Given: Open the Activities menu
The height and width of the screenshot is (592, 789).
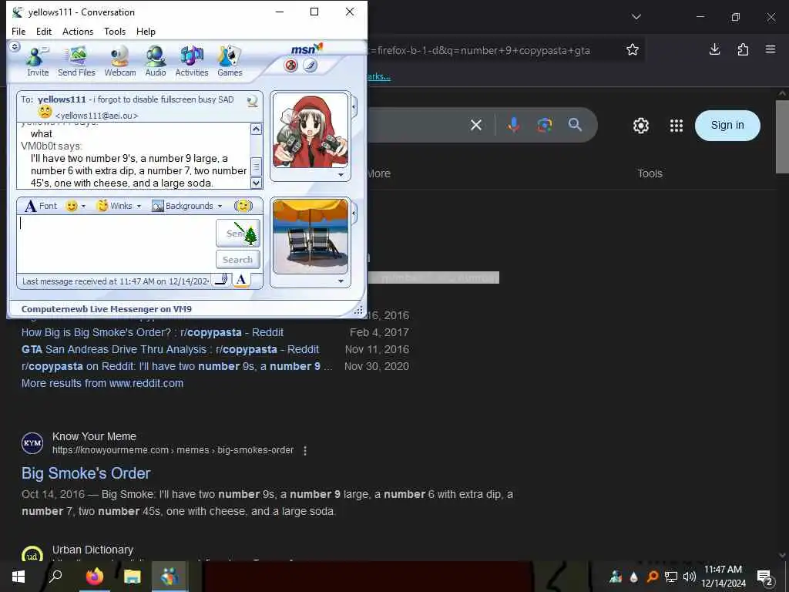Looking at the screenshot, I should coord(191,62).
